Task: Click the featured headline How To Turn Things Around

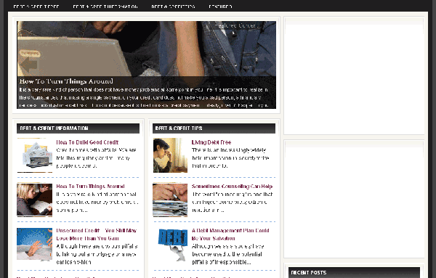Action: (66, 81)
